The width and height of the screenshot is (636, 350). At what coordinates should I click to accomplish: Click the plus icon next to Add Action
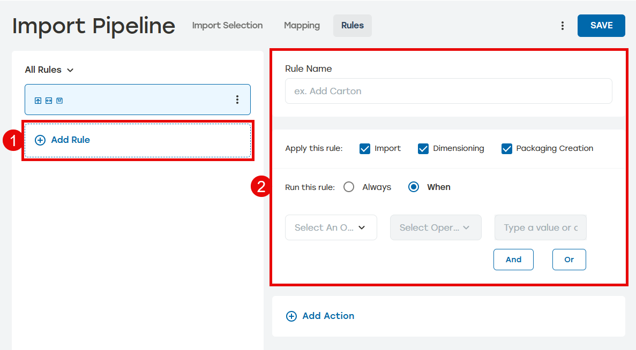pyautogui.click(x=291, y=316)
